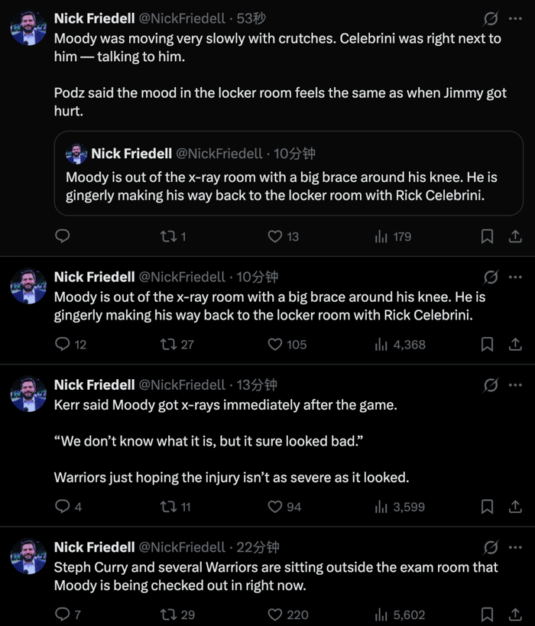Bookmark the Kerr x-rays tweet

pos(487,507)
